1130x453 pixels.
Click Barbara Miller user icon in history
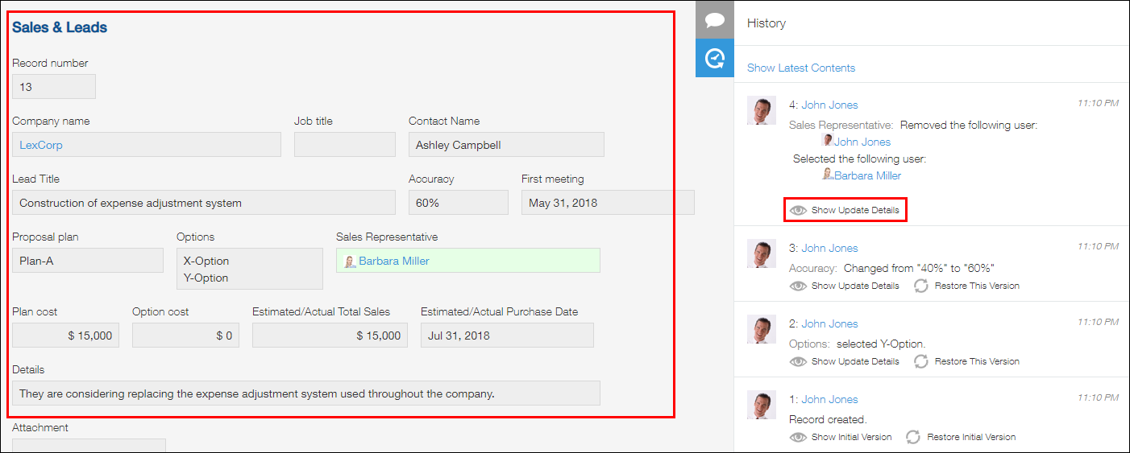tap(827, 175)
